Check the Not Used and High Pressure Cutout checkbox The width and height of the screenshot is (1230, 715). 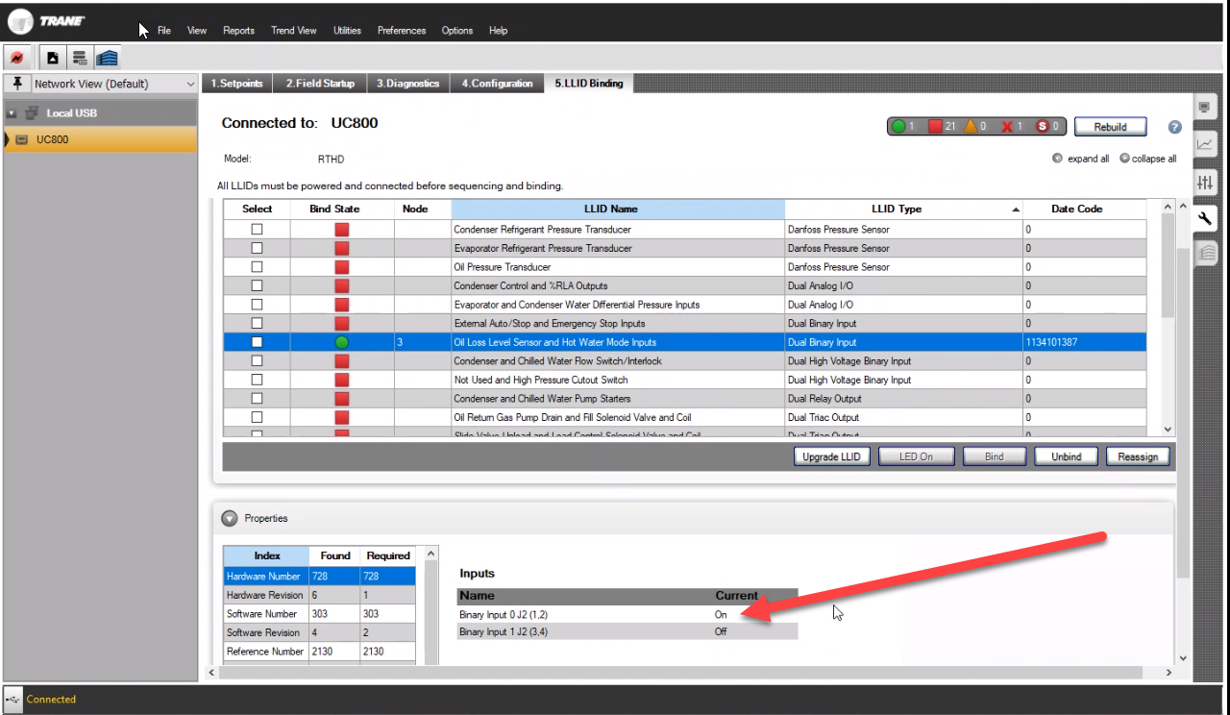(x=257, y=380)
